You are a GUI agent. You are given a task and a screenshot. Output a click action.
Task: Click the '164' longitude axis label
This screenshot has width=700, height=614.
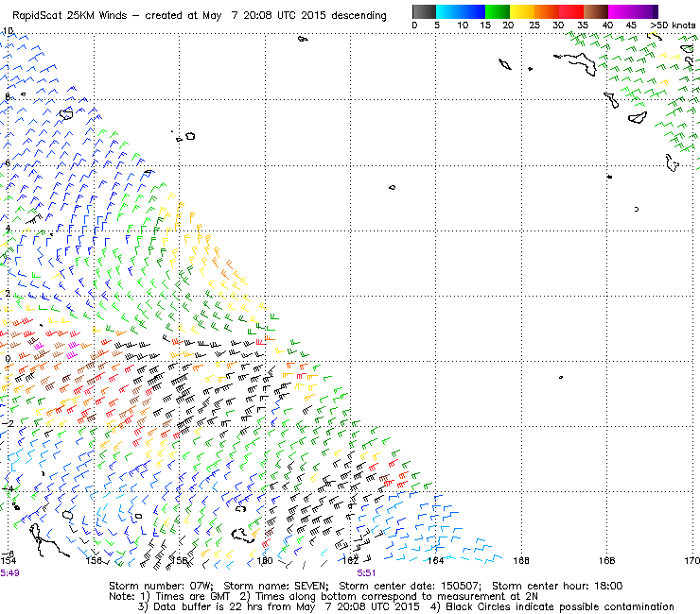point(435,560)
